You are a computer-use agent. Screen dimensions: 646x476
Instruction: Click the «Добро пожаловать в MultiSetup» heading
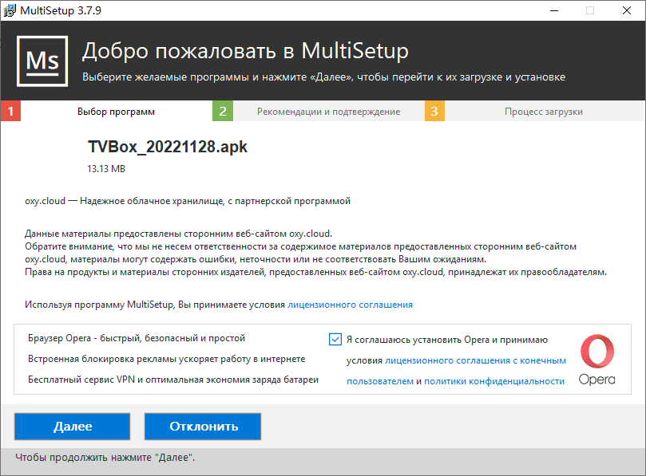245,52
